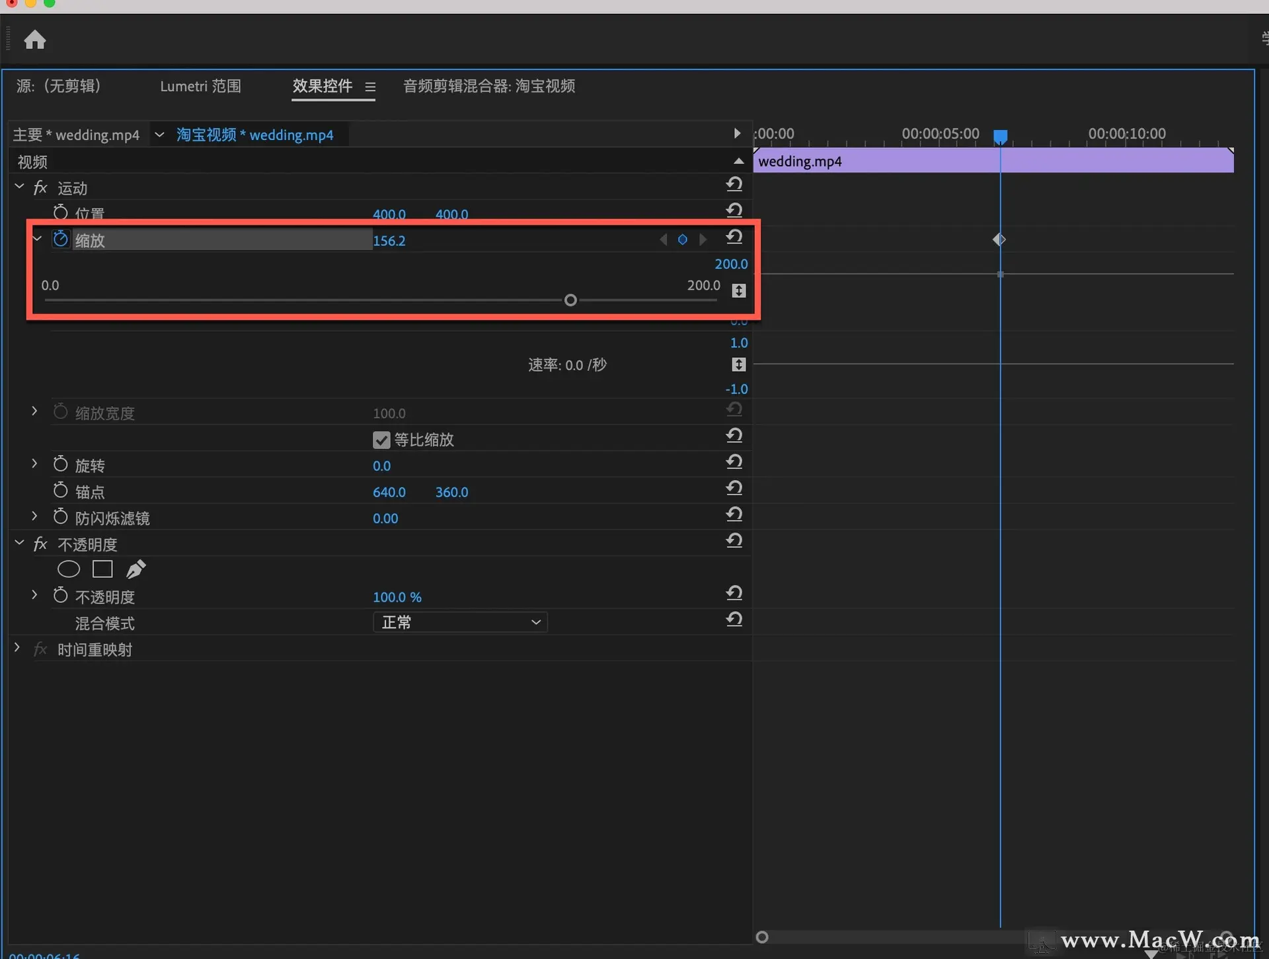Select the rectangle mask tool under 不透明度
The image size is (1269, 959).
click(102, 569)
